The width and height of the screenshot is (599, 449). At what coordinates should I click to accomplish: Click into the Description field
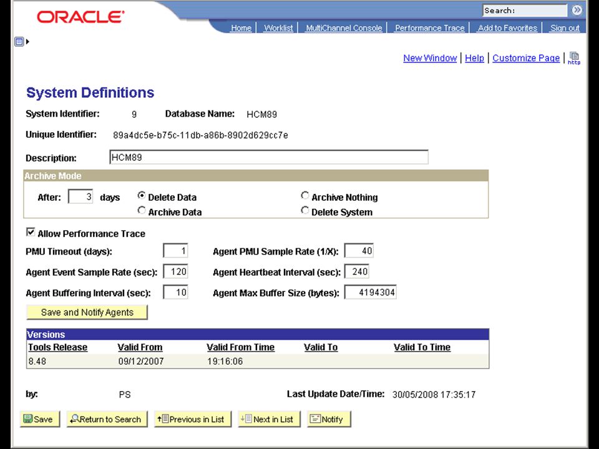[x=269, y=157]
